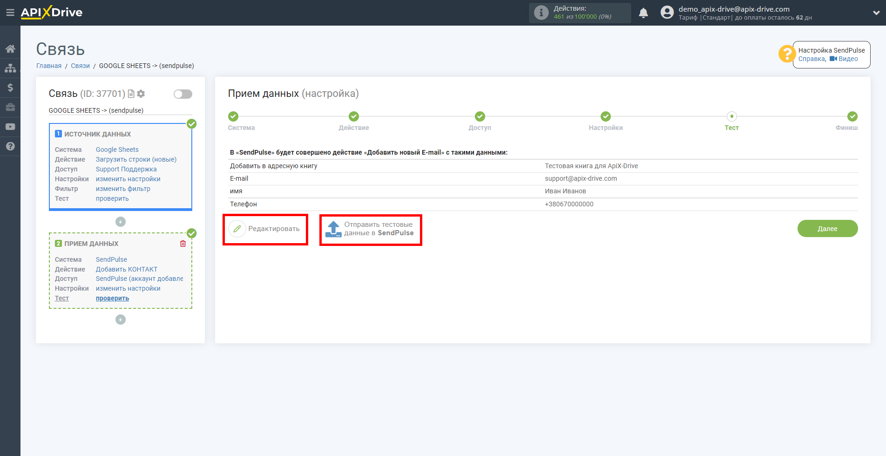This screenshot has width=886, height=456.
Task: Click the green check badge on source block
Action: pyautogui.click(x=191, y=124)
